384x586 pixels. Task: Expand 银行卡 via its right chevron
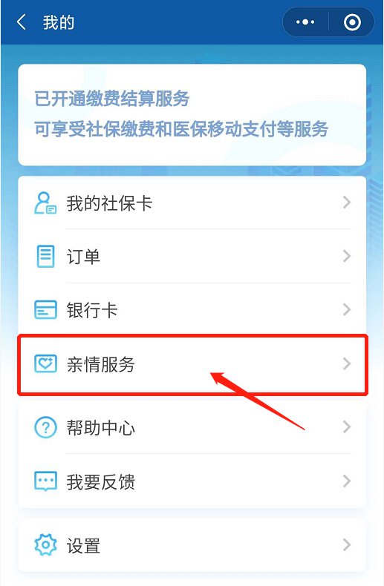[x=347, y=309]
